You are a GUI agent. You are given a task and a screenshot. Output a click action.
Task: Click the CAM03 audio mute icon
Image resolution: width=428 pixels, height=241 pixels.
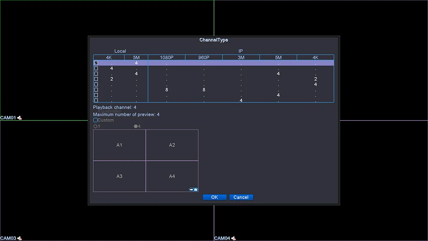point(19,238)
